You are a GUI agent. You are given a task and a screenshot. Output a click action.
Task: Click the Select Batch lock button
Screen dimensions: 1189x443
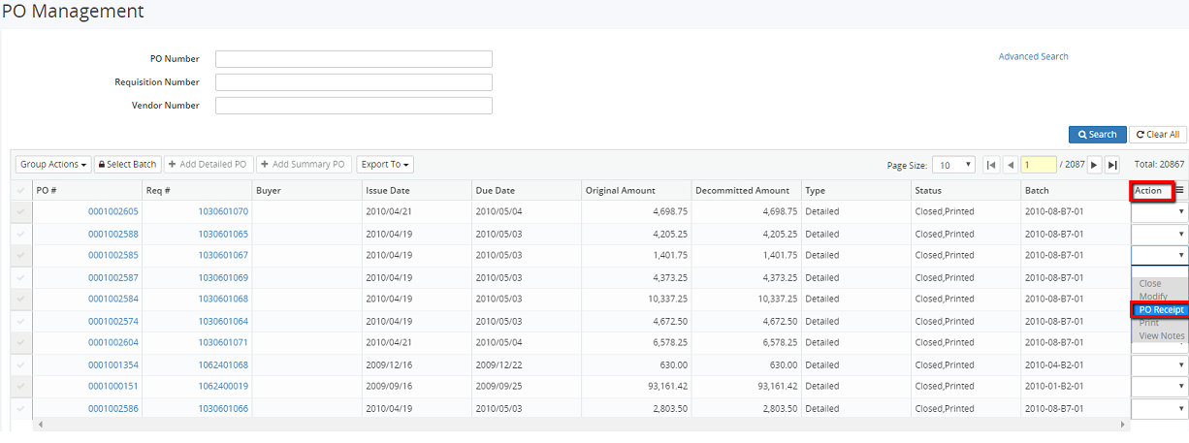click(x=127, y=165)
